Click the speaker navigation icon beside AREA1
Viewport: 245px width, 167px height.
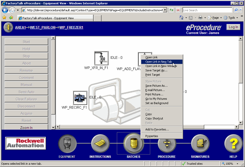tap(8, 27)
